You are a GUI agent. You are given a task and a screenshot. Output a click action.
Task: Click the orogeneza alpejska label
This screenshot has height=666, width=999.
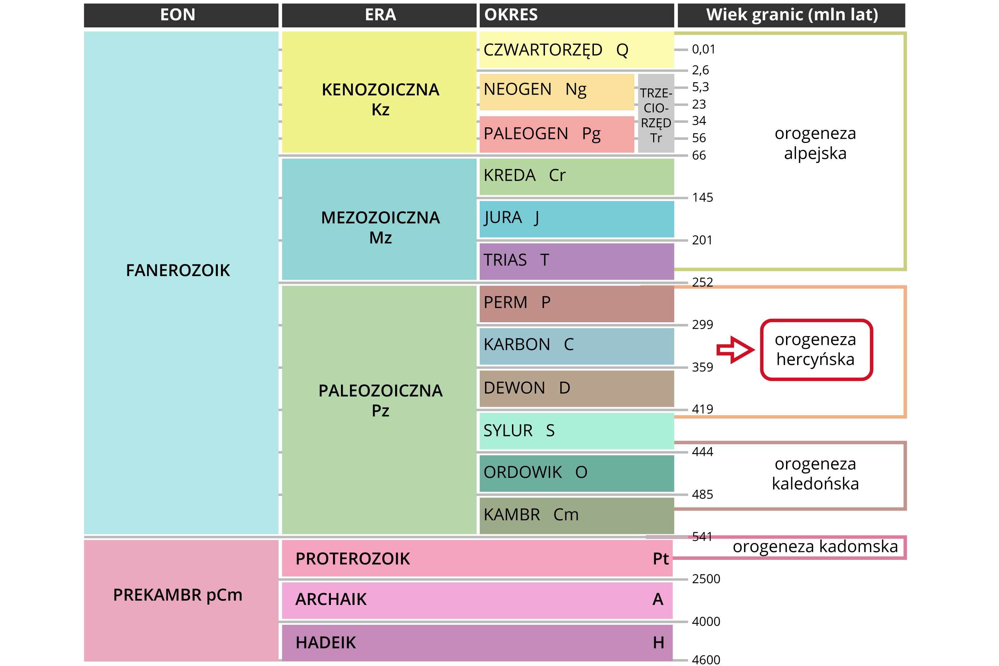(x=815, y=143)
